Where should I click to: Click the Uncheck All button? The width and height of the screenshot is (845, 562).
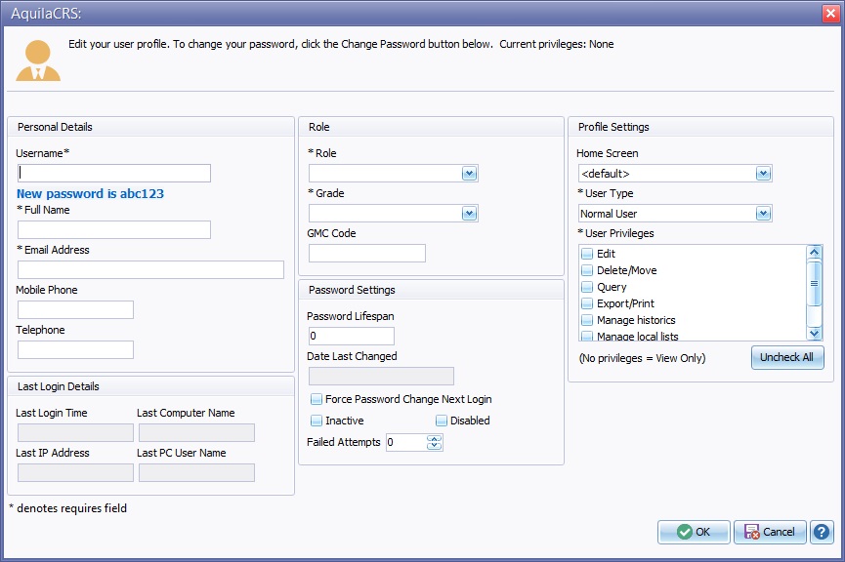coord(787,357)
